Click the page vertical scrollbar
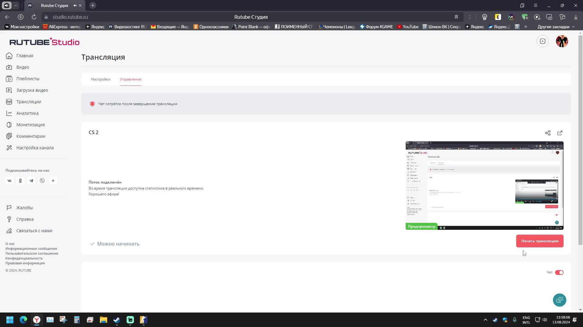 tap(580, 139)
